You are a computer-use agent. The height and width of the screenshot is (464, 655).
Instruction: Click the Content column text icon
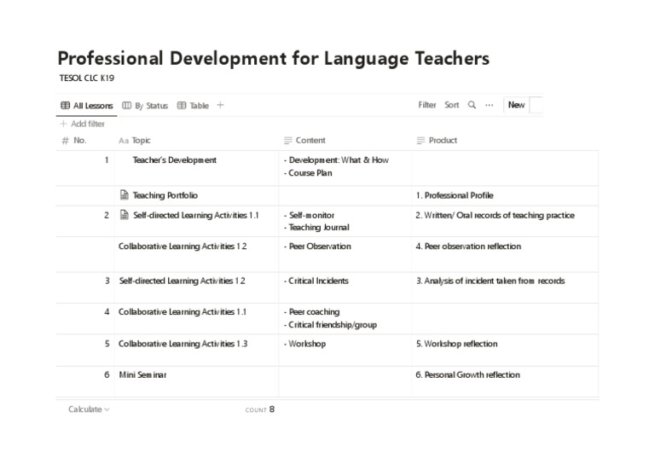[287, 141]
